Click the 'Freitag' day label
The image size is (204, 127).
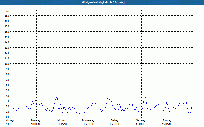(x=114, y=120)
